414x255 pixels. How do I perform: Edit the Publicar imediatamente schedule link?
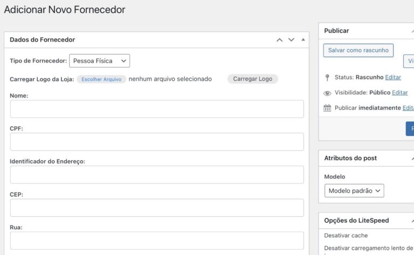coord(408,108)
